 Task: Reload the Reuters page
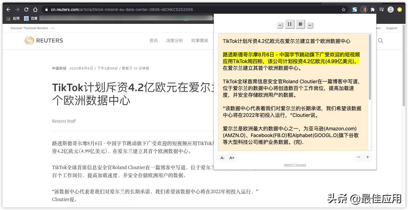26,10
